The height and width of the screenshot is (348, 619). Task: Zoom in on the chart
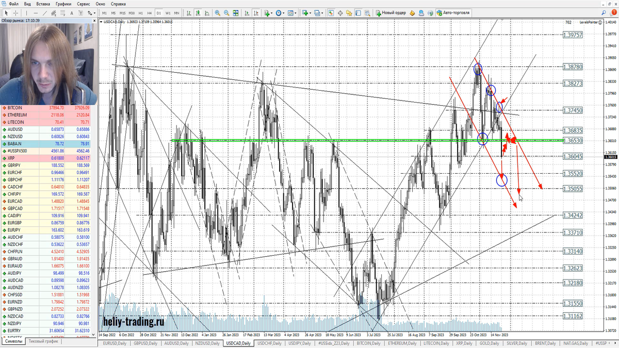(x=217, y=12)
